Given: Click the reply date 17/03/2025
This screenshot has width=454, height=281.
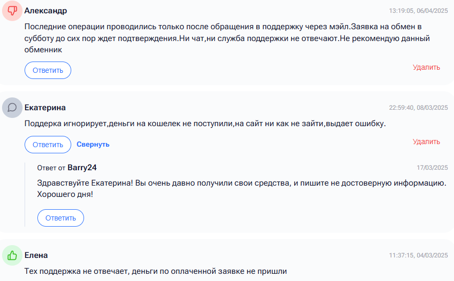Looking at the screenshot, I should click(x=432, y=168).
